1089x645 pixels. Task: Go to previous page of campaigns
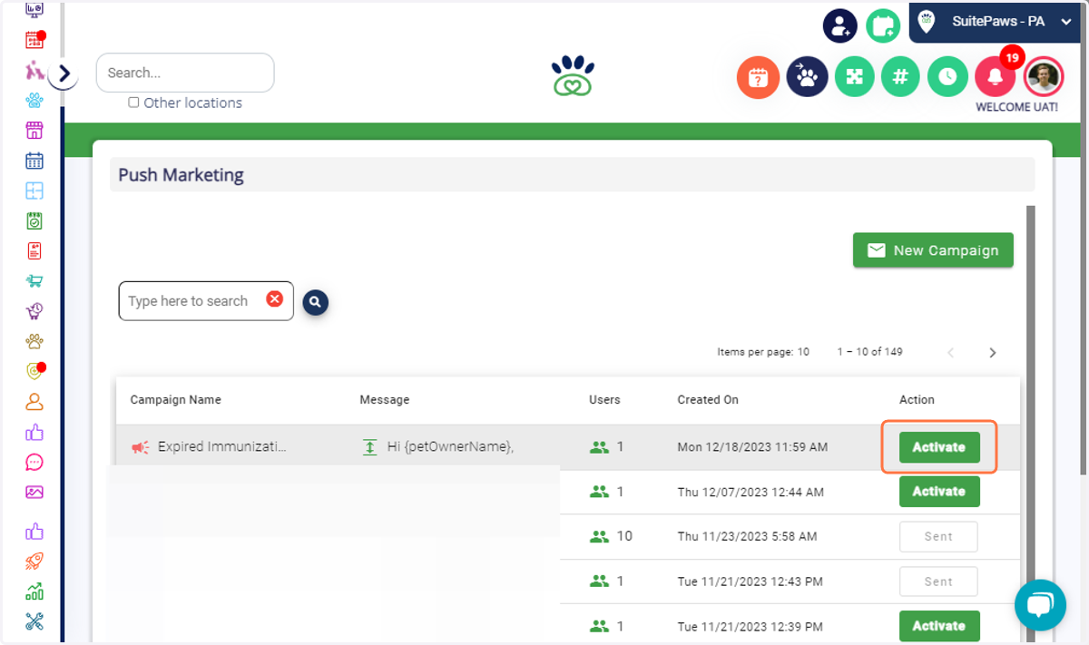tap(951, 352)
